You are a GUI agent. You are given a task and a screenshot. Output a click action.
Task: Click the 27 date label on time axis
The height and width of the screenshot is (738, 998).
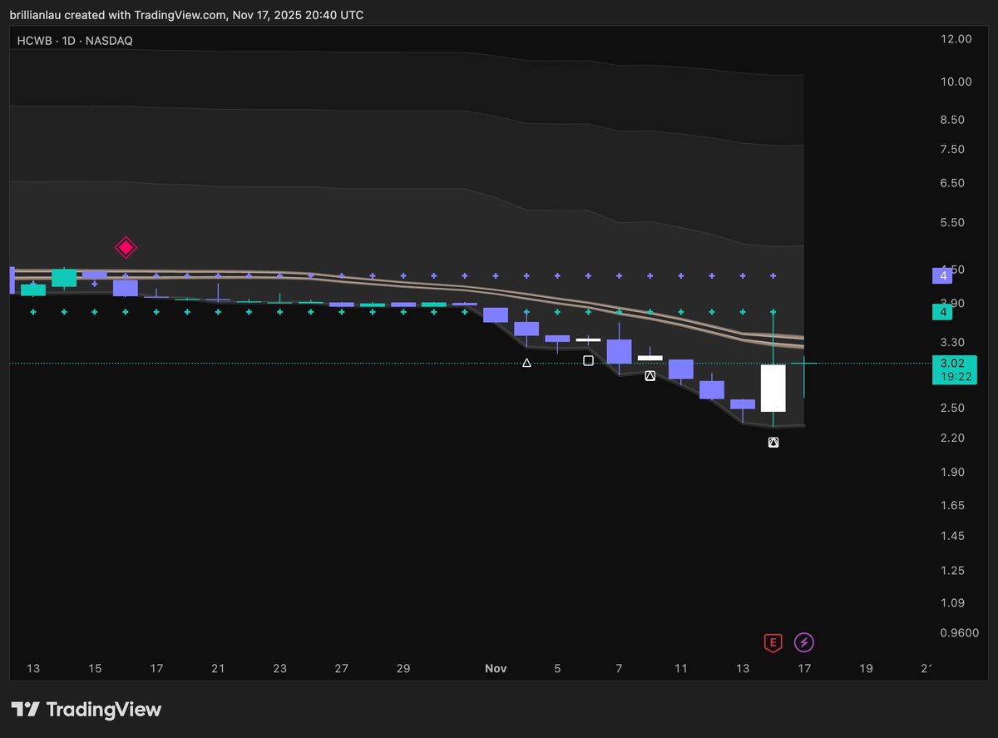341,668
